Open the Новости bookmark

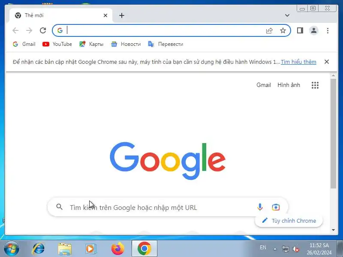126,44
